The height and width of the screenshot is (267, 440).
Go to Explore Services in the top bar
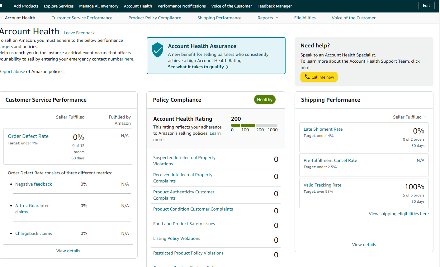[59, 6]
